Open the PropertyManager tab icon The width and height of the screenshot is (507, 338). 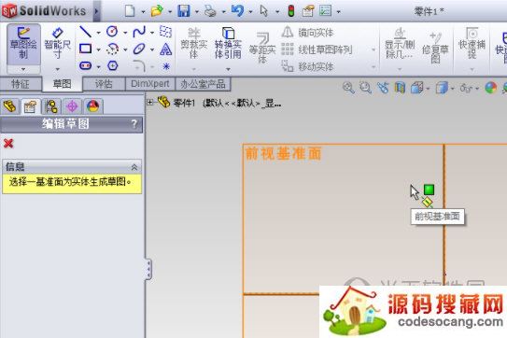[31, 106]
